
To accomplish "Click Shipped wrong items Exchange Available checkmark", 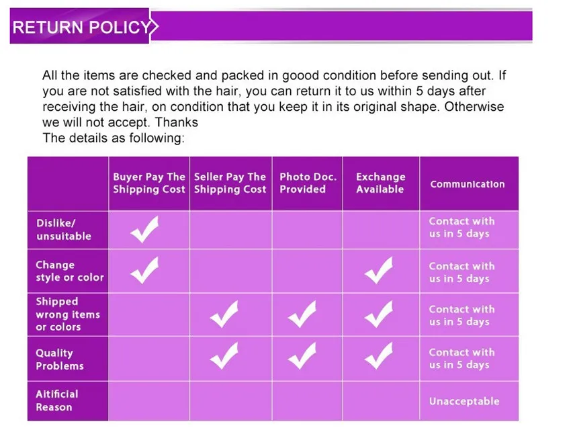I will tap(379, 314).
